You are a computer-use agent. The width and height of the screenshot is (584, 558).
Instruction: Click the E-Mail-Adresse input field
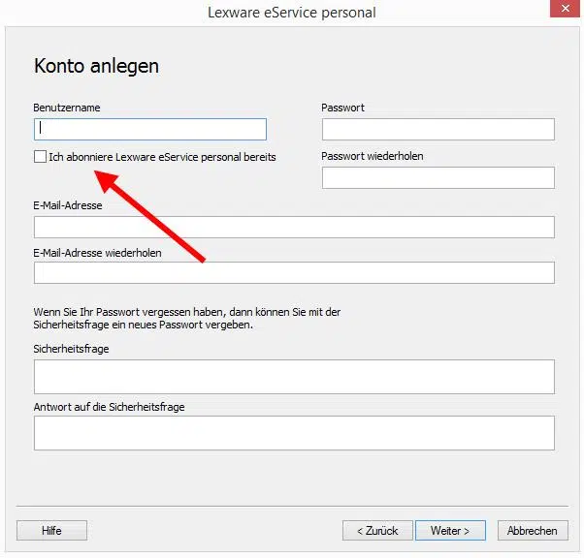[x=294, y=228]
